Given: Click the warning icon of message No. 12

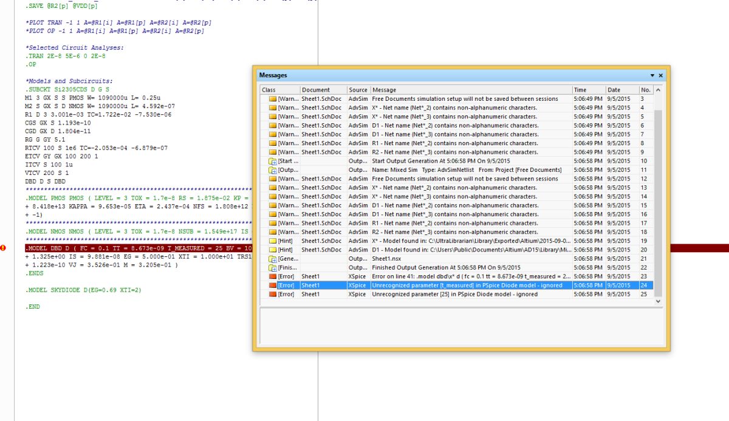Looking at the screenshot, I should [x=273, y=179].
